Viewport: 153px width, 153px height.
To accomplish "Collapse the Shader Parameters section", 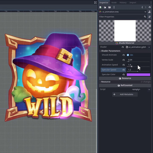I will pos(111,51).
